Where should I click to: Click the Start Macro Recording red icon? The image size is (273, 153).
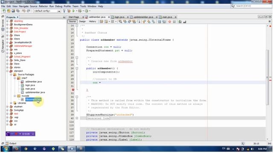tap(170, 22)
